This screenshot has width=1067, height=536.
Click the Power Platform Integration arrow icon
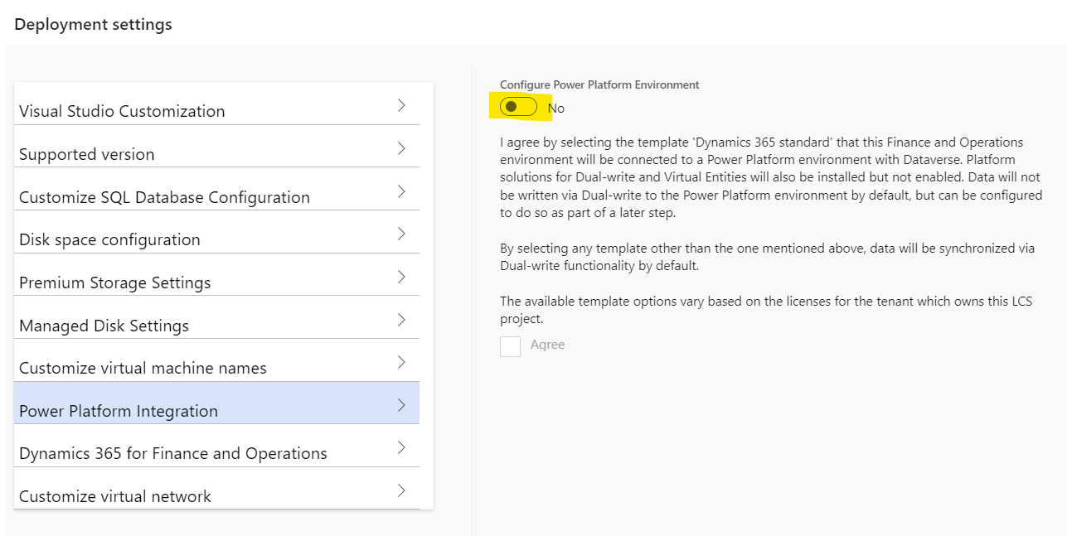click(401, 405)
